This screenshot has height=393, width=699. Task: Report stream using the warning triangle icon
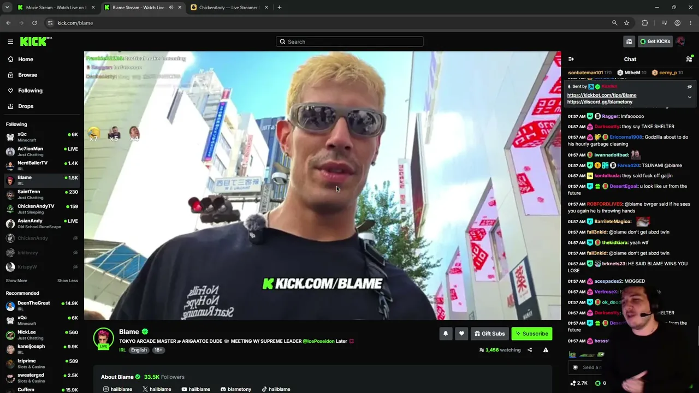(x=546, y=350)
